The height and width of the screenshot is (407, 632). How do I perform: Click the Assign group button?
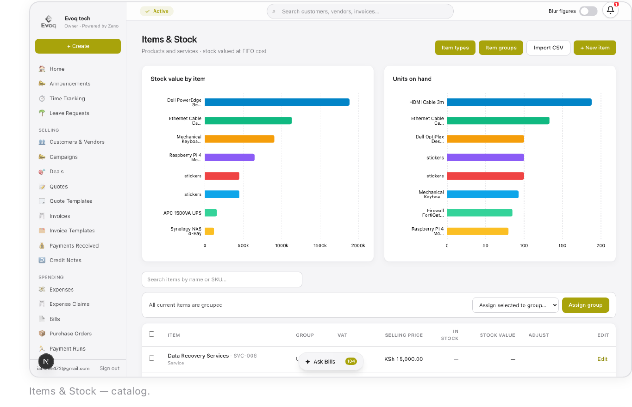coord(586,305)
